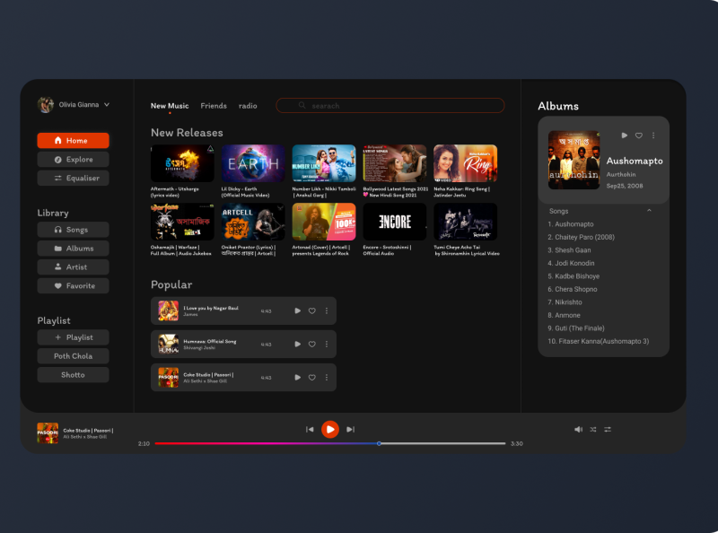Favorite the Aushomapto album with the heart
This screenshot has width=718, height=533.
pyautogui.click(x=638, y=135)
